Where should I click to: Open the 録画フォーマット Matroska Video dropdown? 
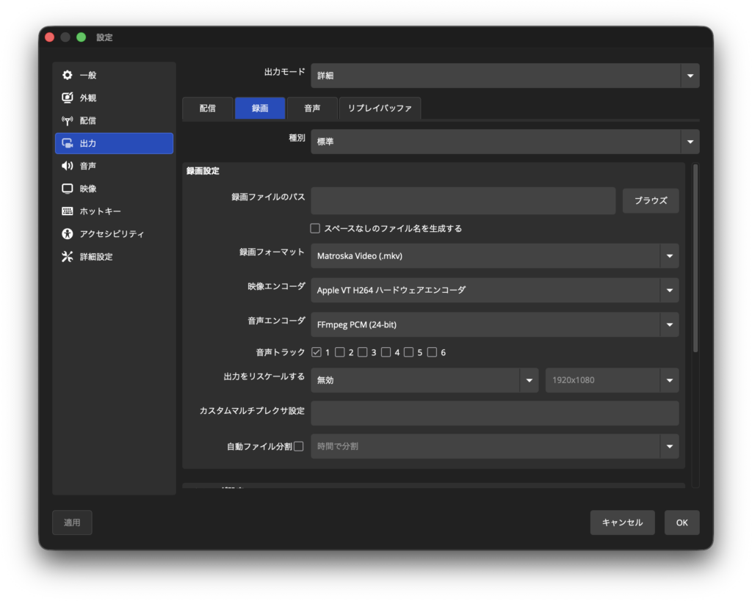[494, 256]
